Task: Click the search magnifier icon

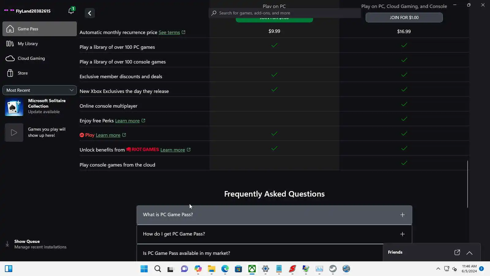Action: [x=214, y=13]
